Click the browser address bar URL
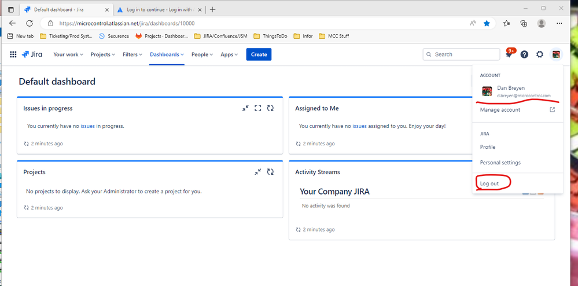Screen dimensions: 578x286 click(127, 23)
